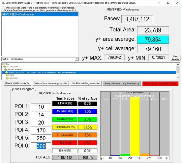Click the directory tree scrollbar down arrow
Image resolution: width=182 pixels, height=164 pixels.
point(178,78)
